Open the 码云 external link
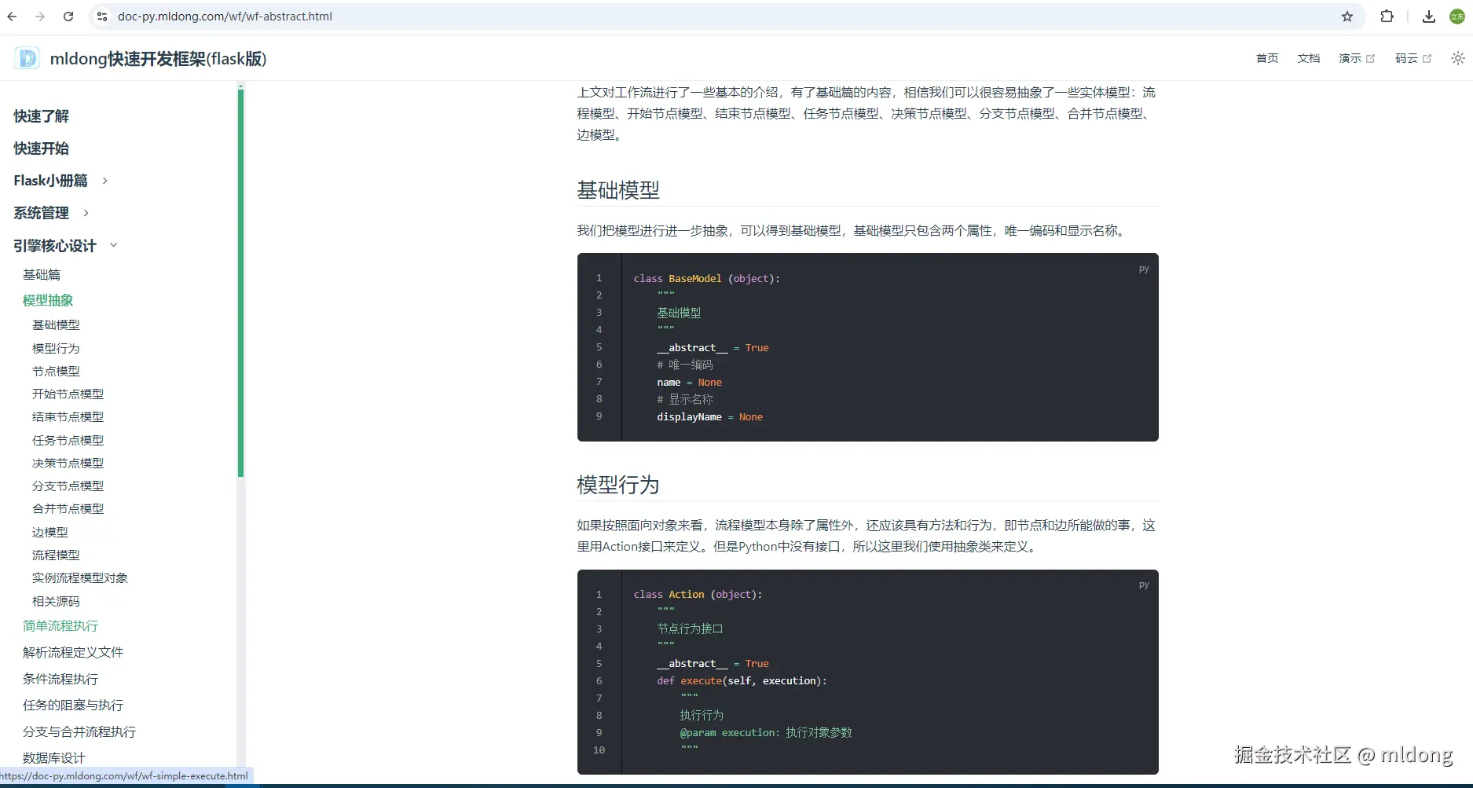Screen dimensions: 1473x788 [1413, 58]
